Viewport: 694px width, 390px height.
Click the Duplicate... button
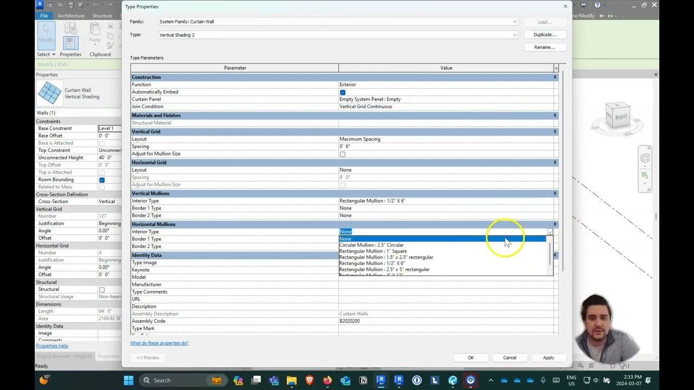(x=545, y=35)
